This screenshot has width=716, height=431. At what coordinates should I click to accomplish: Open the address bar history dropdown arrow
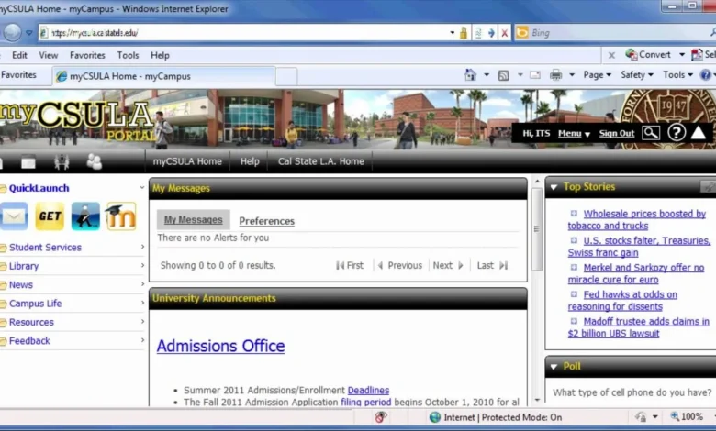tap(452, 33)
